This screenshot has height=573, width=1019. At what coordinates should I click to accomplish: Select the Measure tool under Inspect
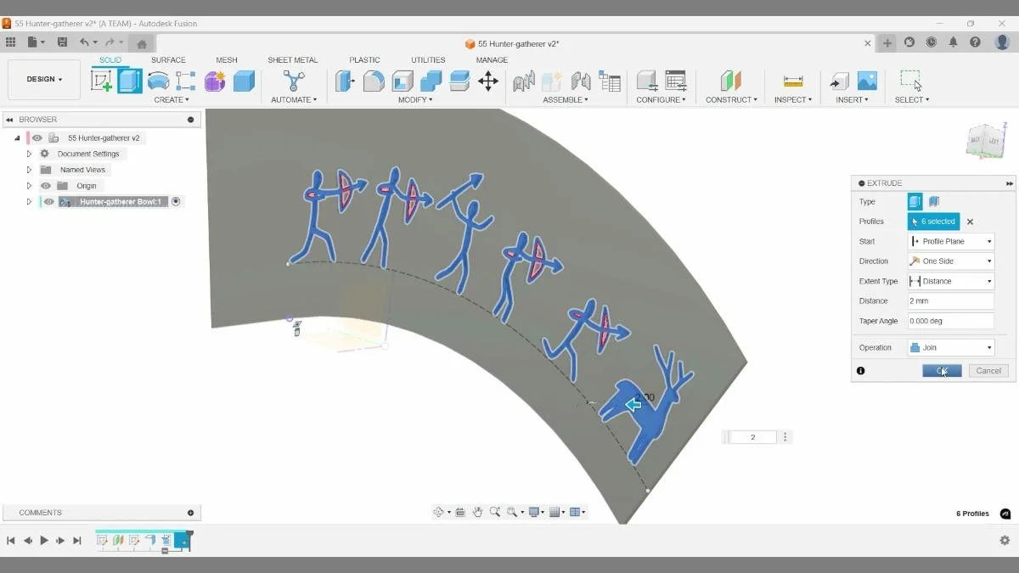point(792,81)
